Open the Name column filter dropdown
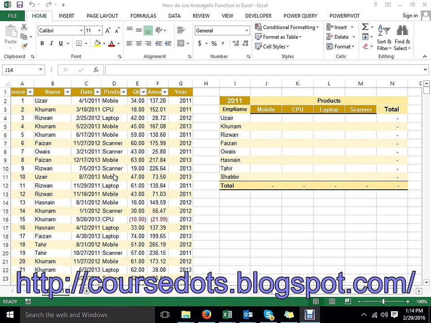 coord(67,92)
